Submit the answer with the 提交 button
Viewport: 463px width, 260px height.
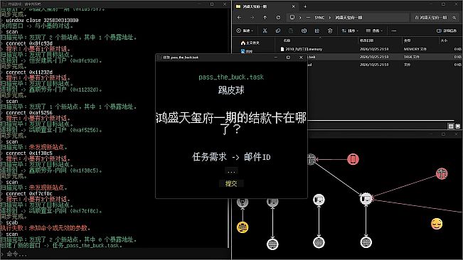[x=231, y=184]
